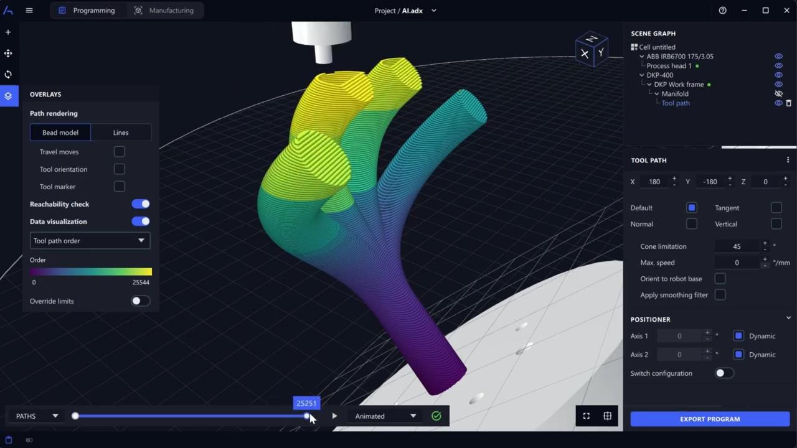
Task: Click the Export Program button
Action: 710,419
